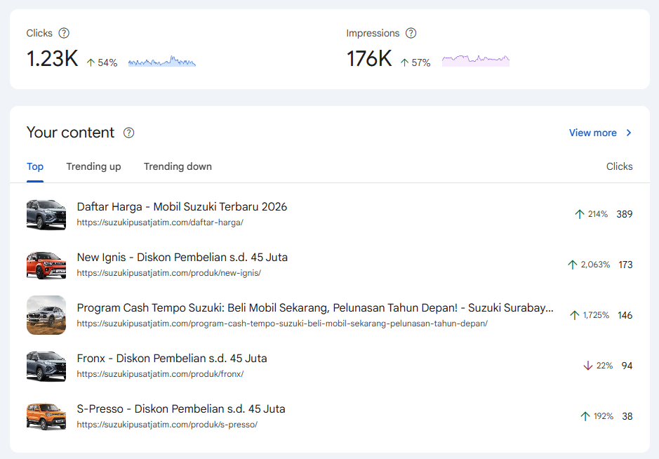Open the View more link
659x459 pixels.
(x=592, y=133)
